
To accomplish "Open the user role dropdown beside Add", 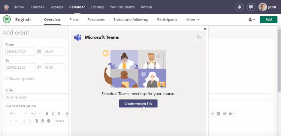I will [x=252, y=20].
